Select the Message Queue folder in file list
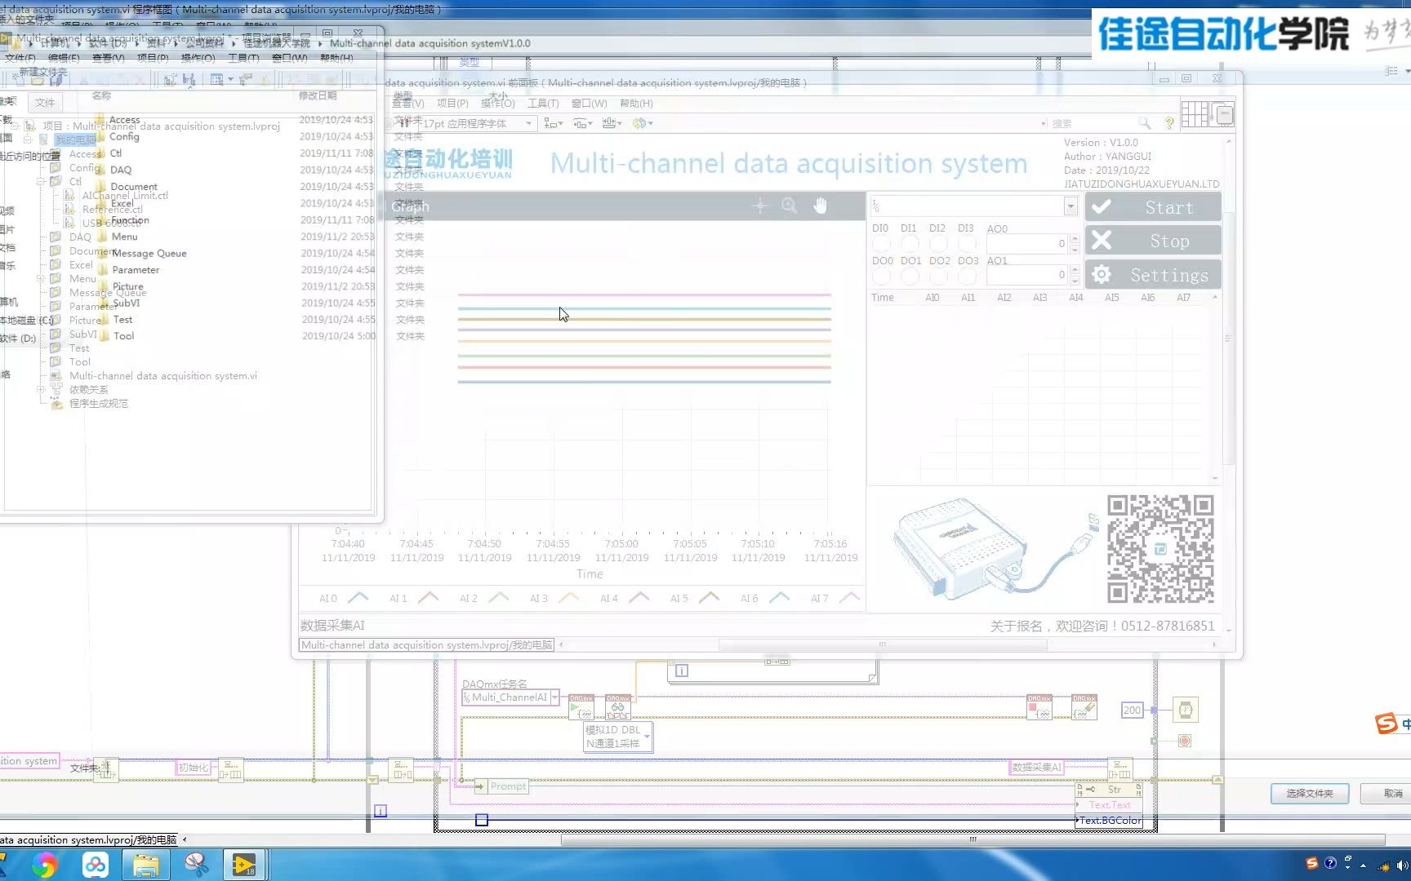Screen dimensions: 1411x881 click(x=149, y=254)
